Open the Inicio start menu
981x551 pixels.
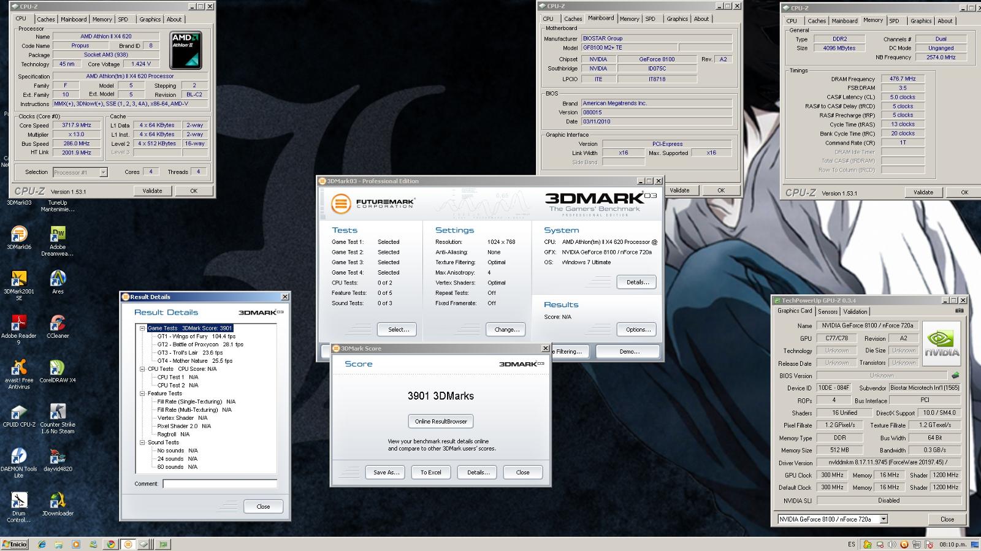pyautogui.click(x=15, y=544)
